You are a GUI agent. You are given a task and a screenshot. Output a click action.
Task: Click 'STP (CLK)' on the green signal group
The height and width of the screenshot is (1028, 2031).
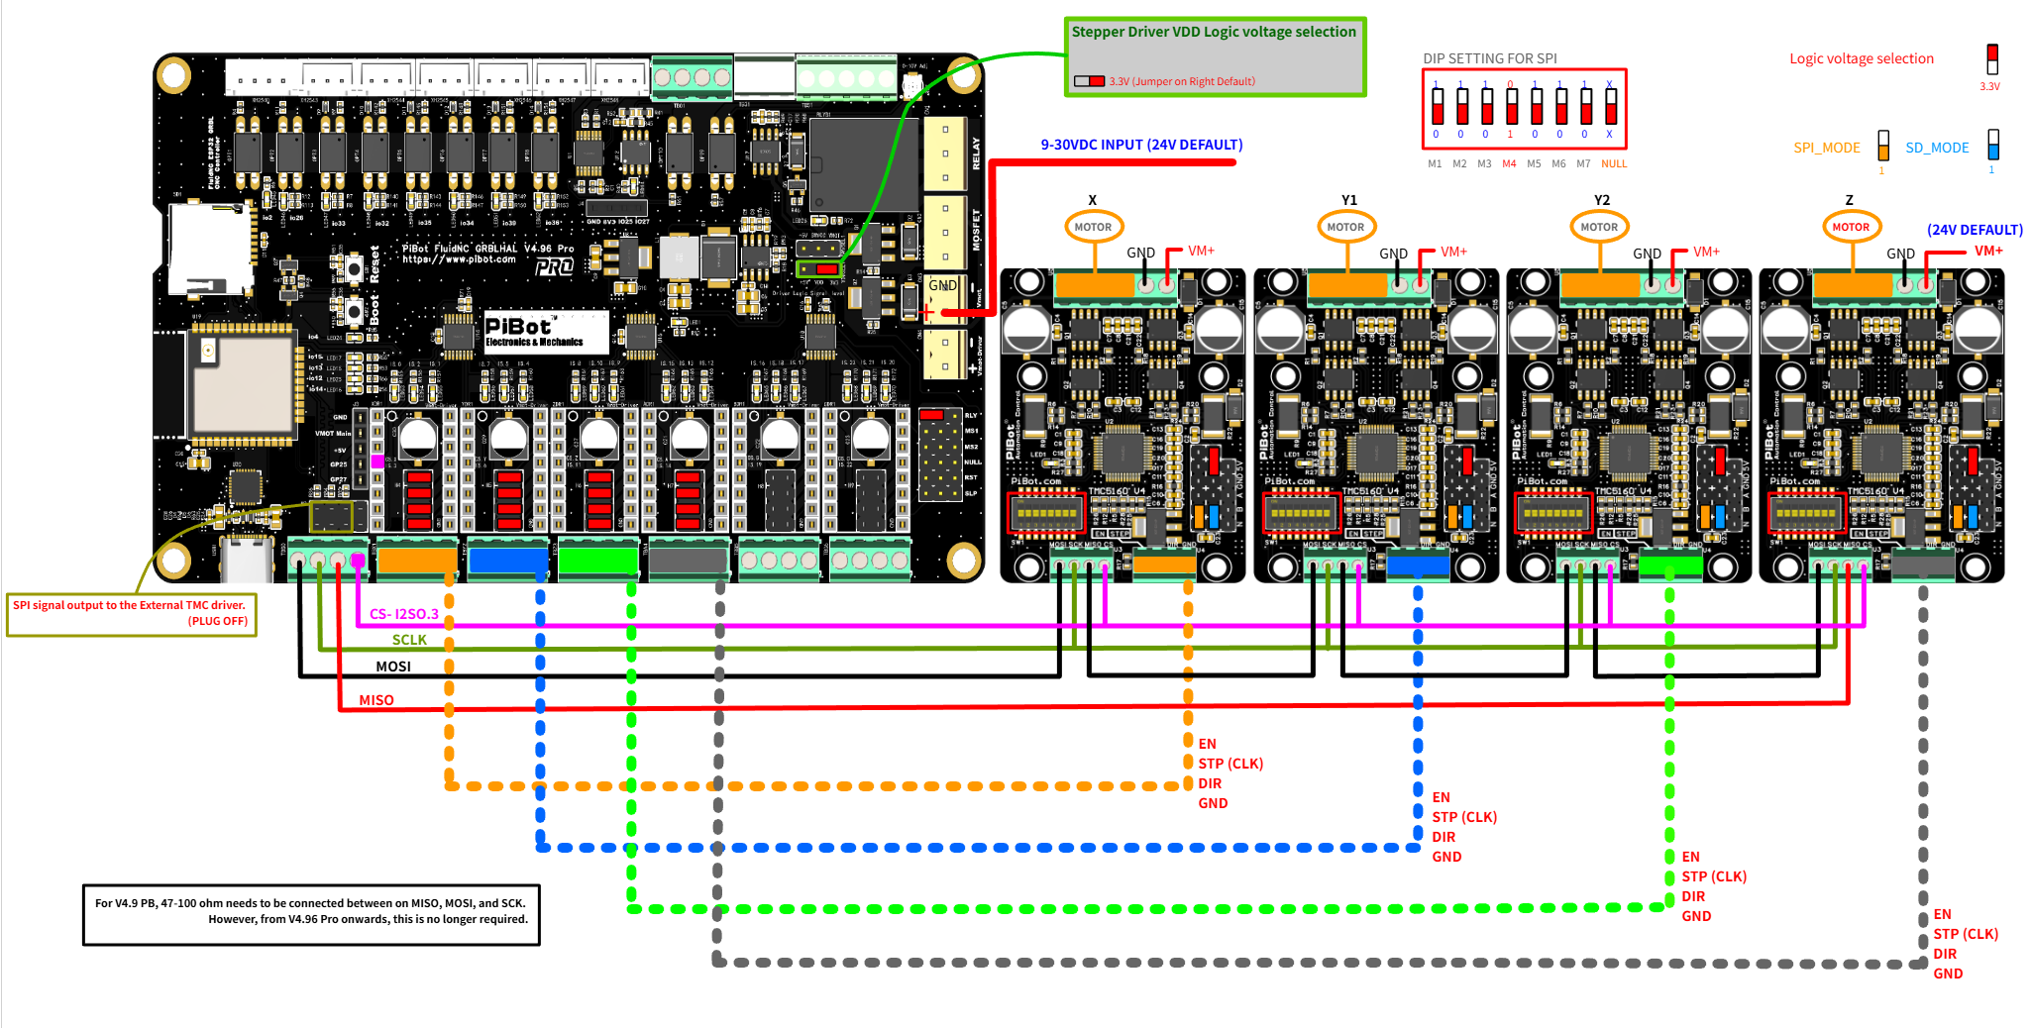pyautogui.click(x=1714, y=876)
